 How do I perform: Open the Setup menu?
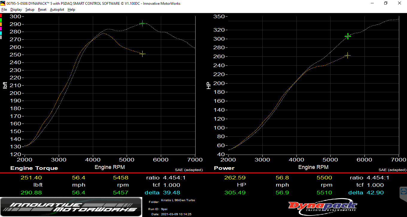[x=30, y=10]
